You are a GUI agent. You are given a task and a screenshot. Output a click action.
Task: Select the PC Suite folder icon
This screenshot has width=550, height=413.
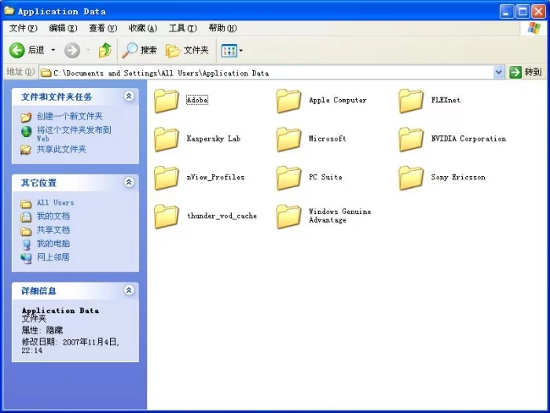click(x=288, y=178)
